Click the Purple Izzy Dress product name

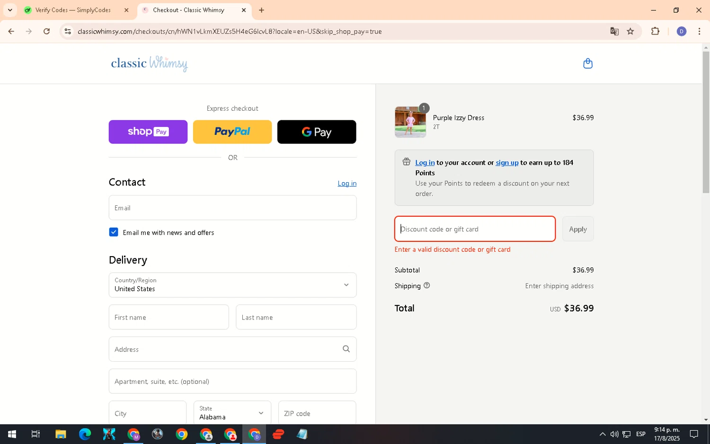coord(458,117)
